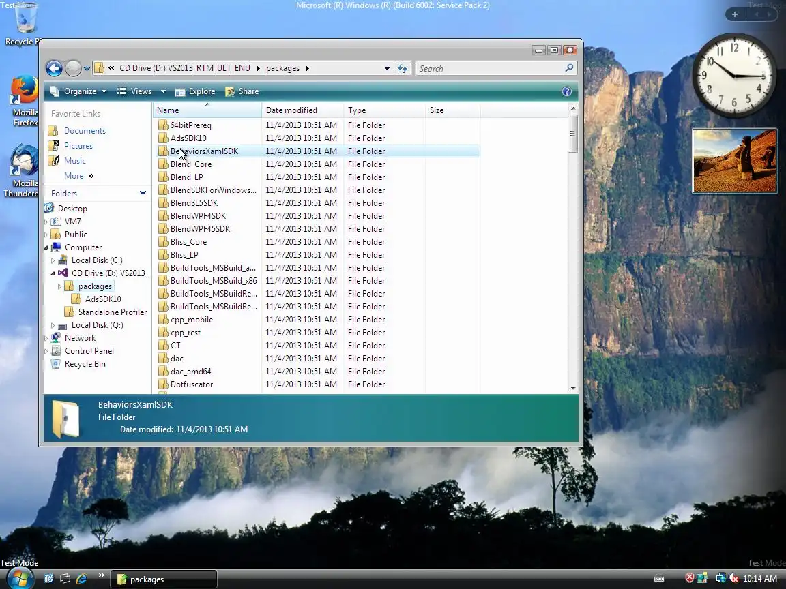The image size is (786, 589).
Task: Collapse the Computer tree node
Action: click(46, 247)
